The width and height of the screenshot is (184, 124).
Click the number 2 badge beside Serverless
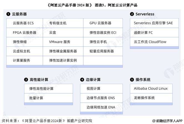pos(132,14)
